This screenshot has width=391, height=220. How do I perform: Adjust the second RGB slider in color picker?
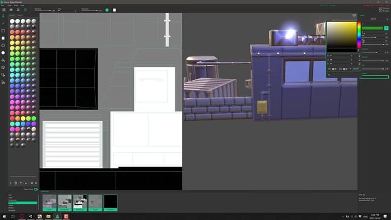[340, 60]
